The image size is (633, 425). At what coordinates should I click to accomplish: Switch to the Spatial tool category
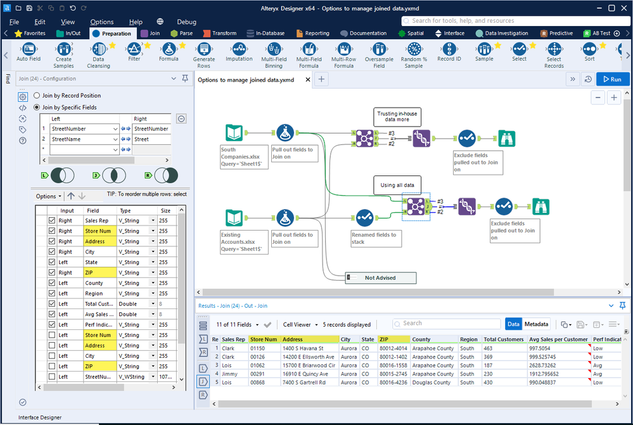[411, 33]
